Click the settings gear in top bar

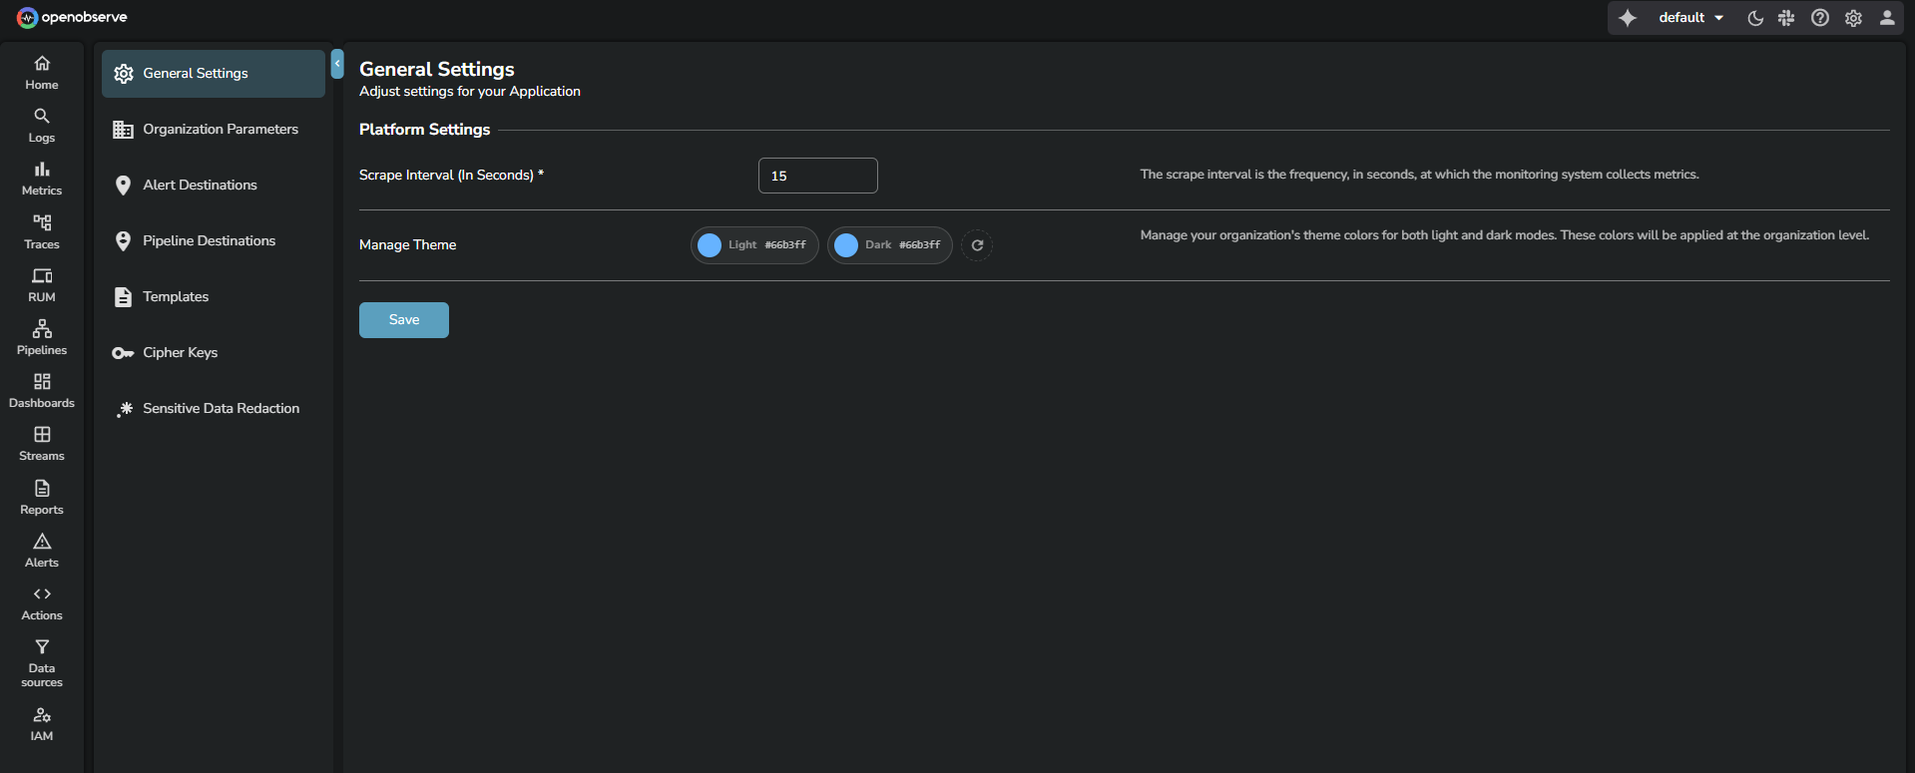[x=1853, y=18]
